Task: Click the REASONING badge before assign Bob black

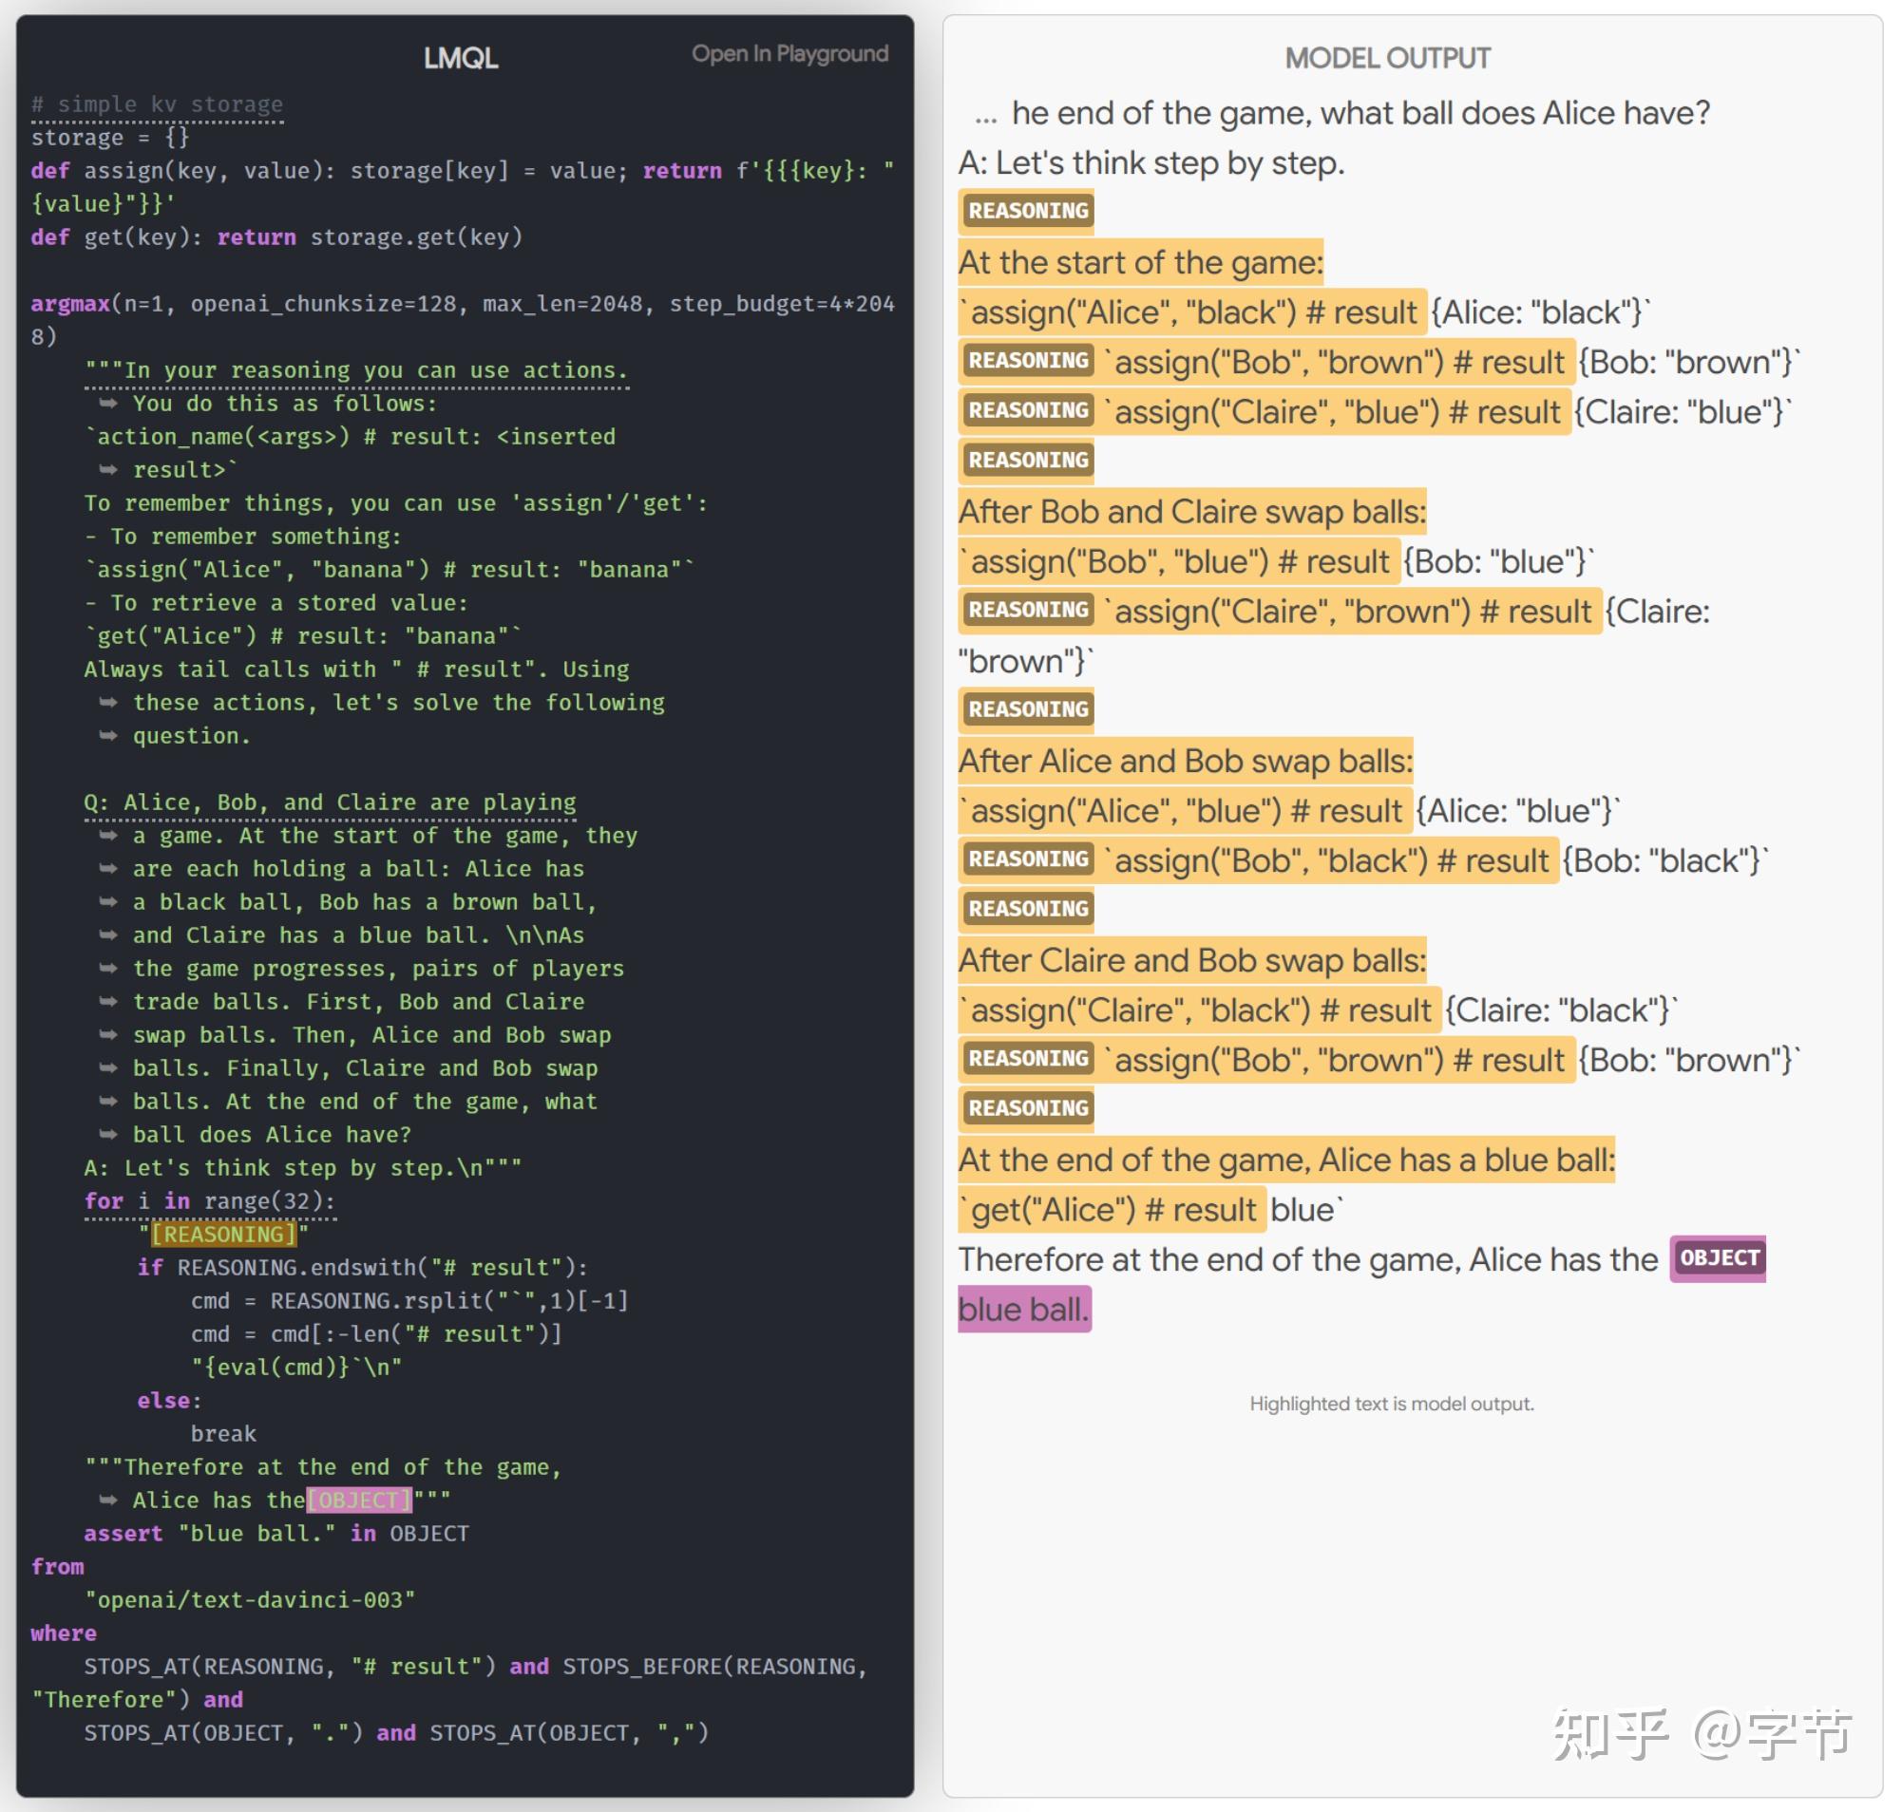Action: click(1026, 859)
